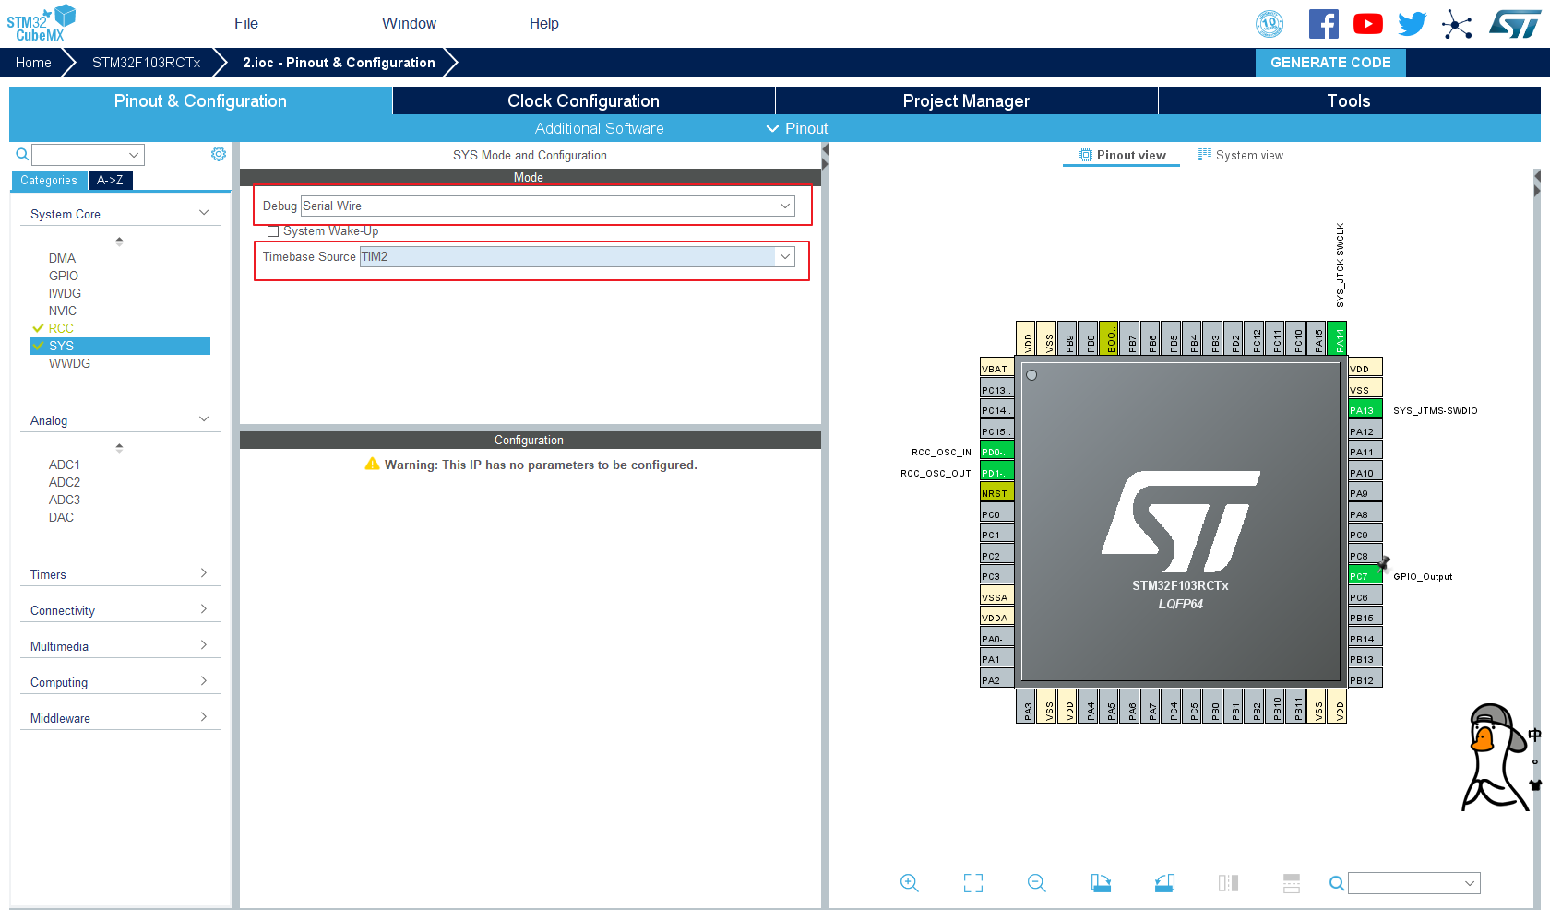Viewport: 1550px width, 919px height.
Task: Switch to Pinout & Configuration tab
Action: [200, 100]
